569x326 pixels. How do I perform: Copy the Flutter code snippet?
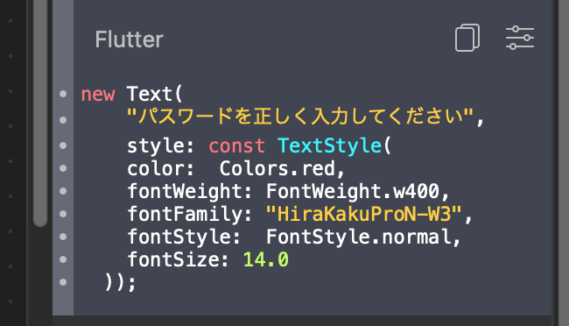click(x=467, y=38)
